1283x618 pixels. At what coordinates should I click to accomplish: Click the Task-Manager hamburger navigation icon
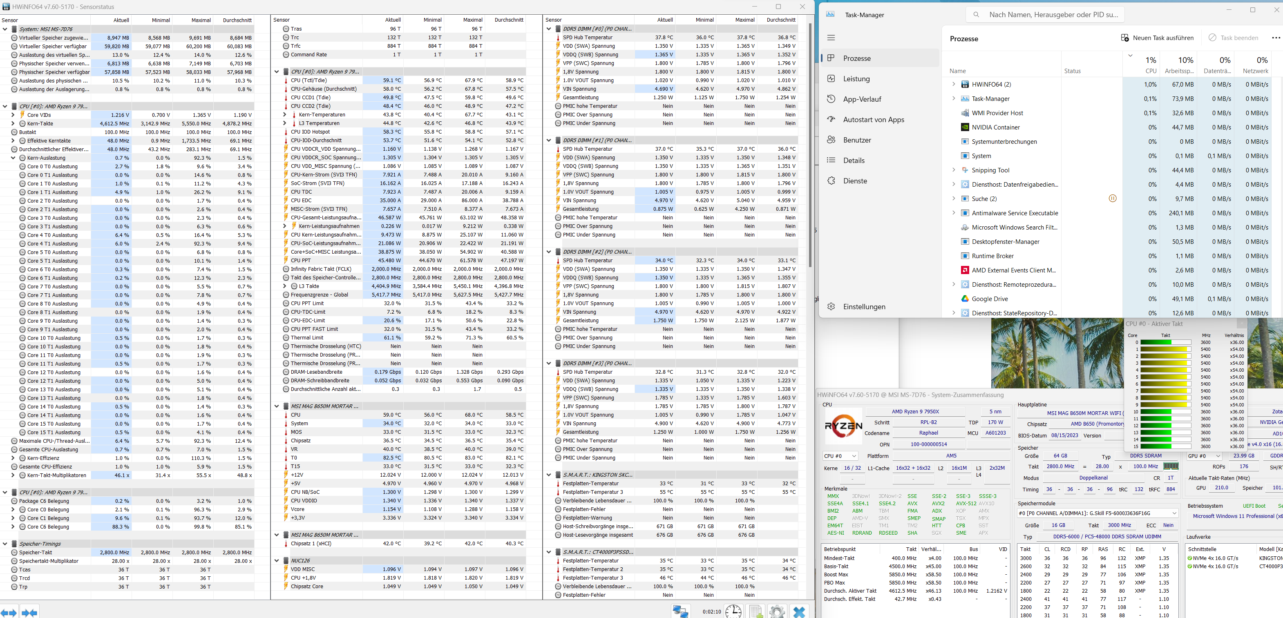pos(831,37)
